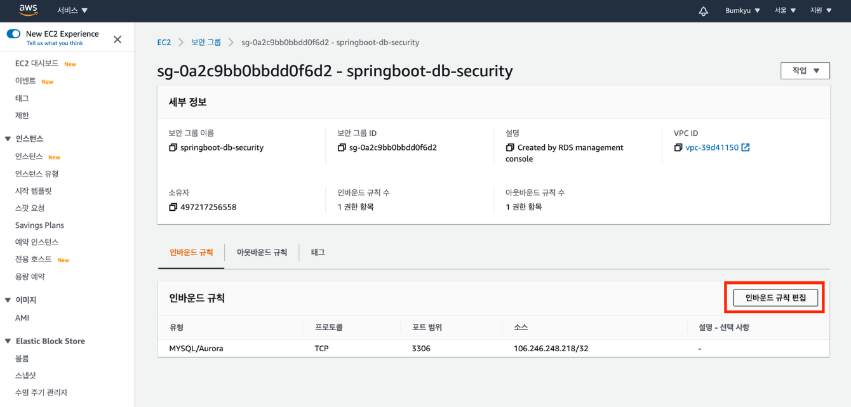This screenshot has height=407, width=851.
Task: Collapse the 인스턴스 sidebar section
Action: pyautogui.click(x=8, y=138)
